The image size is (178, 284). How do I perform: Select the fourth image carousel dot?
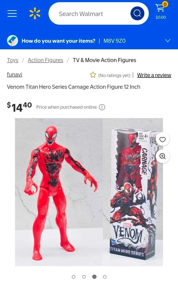point(105,277)
